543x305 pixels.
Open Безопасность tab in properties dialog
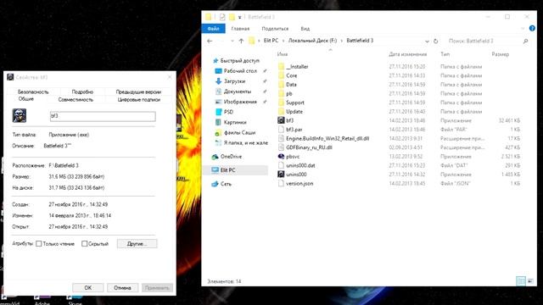[33, 91]
